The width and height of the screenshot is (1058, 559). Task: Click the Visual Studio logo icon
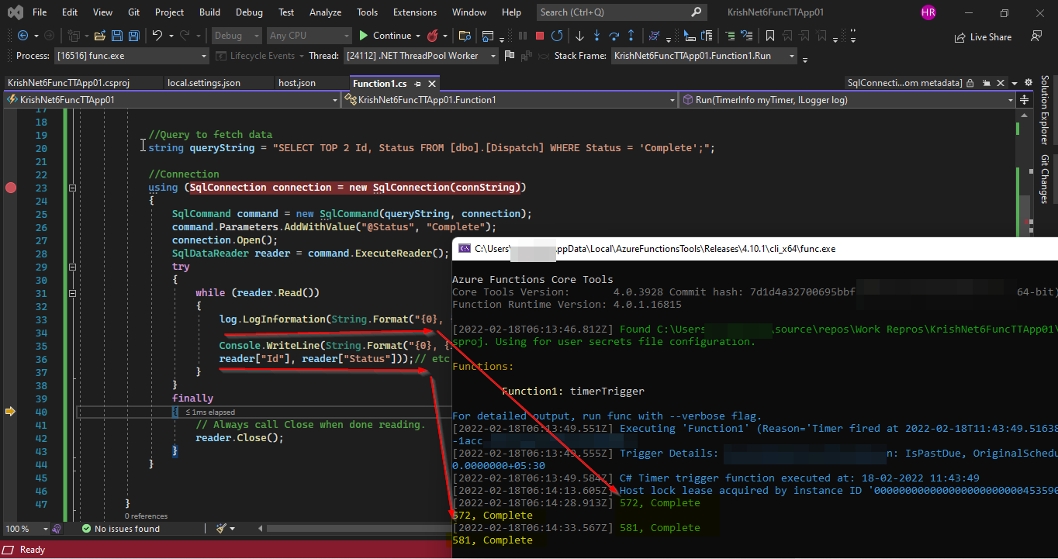coord(14,12)
